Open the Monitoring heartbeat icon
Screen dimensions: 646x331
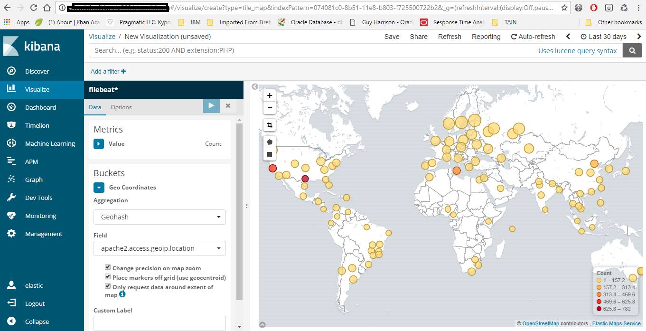12,216
